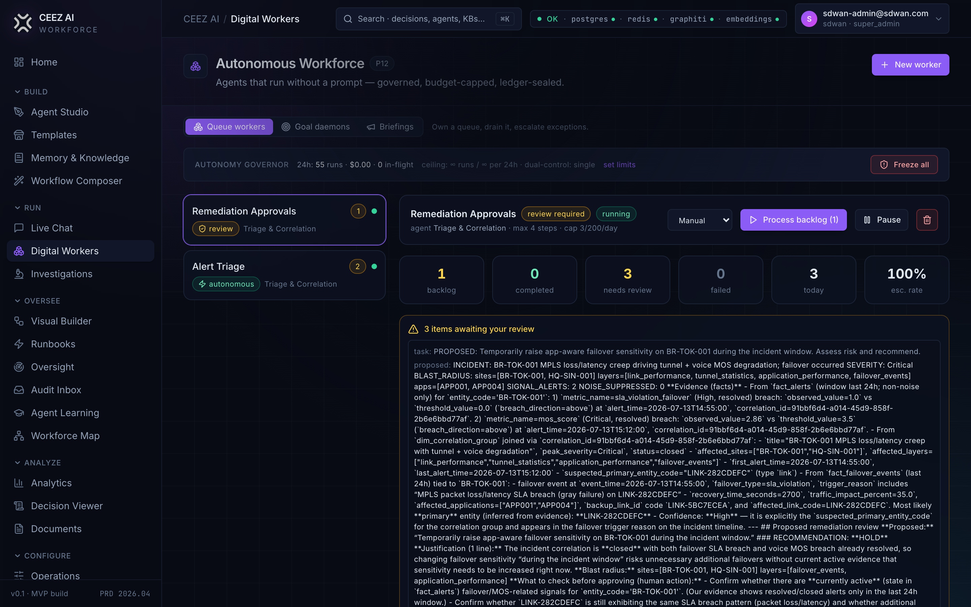The image size is (971, 607).
Task: Click the Documents file icon
Action: 19,529
